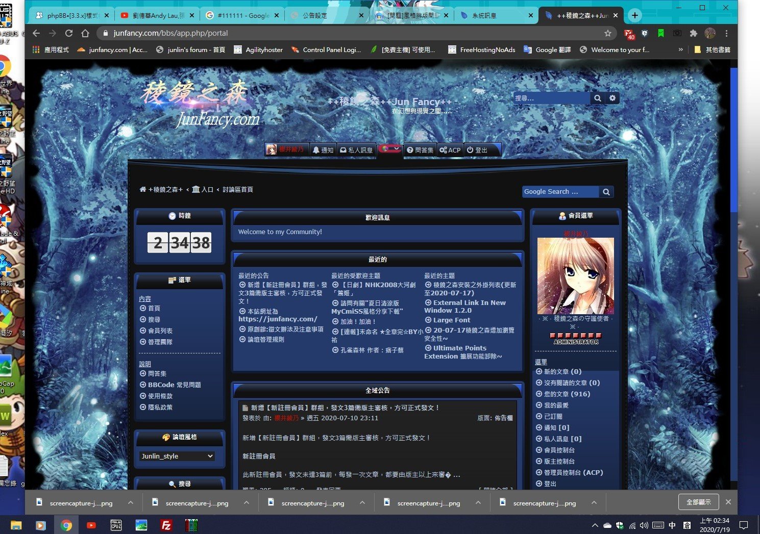Viewport: 760px width, 534px height.
Task: Open the Junlin_style forum style dropdown
Action: point(177,456)
